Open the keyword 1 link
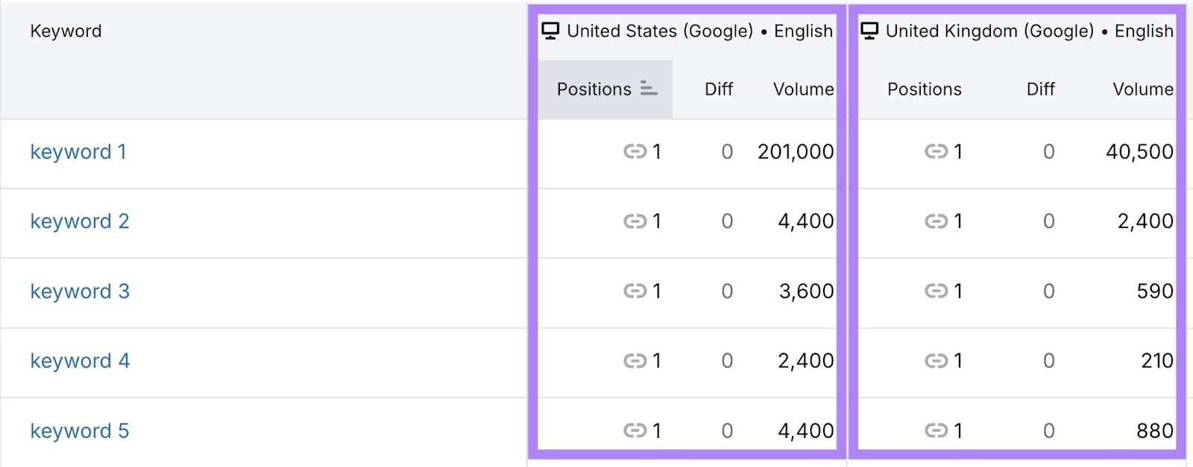 [x=78, y=152]
